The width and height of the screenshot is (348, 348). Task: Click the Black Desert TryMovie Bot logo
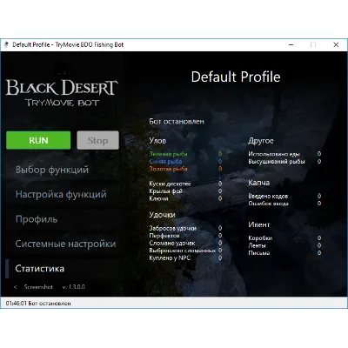point(62,92)
